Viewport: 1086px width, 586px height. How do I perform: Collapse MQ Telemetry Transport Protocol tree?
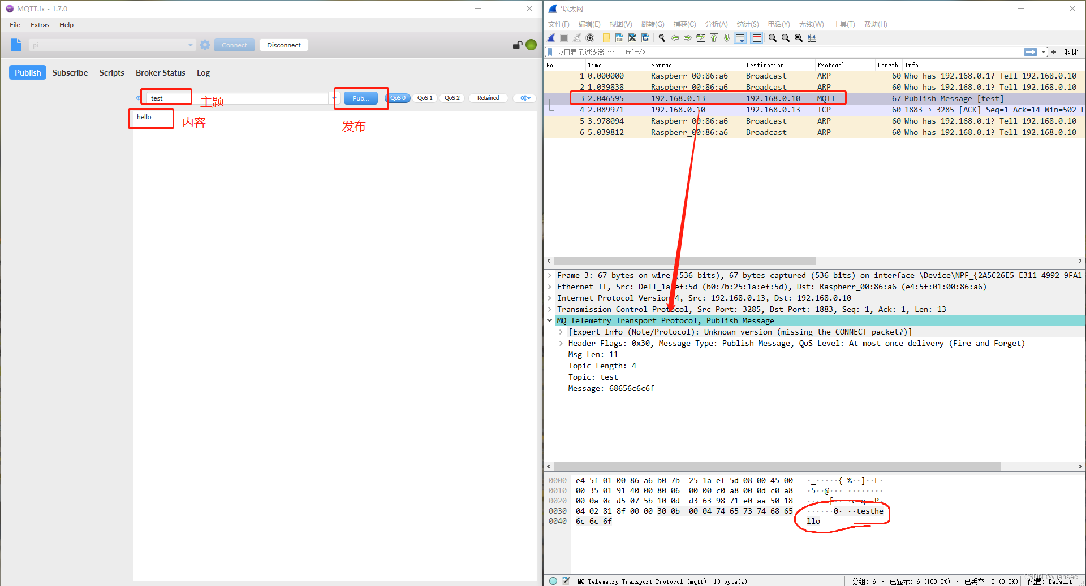(549, 320)
